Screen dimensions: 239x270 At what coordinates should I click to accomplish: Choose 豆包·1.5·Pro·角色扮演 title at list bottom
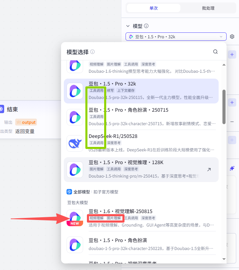(118, 240)
